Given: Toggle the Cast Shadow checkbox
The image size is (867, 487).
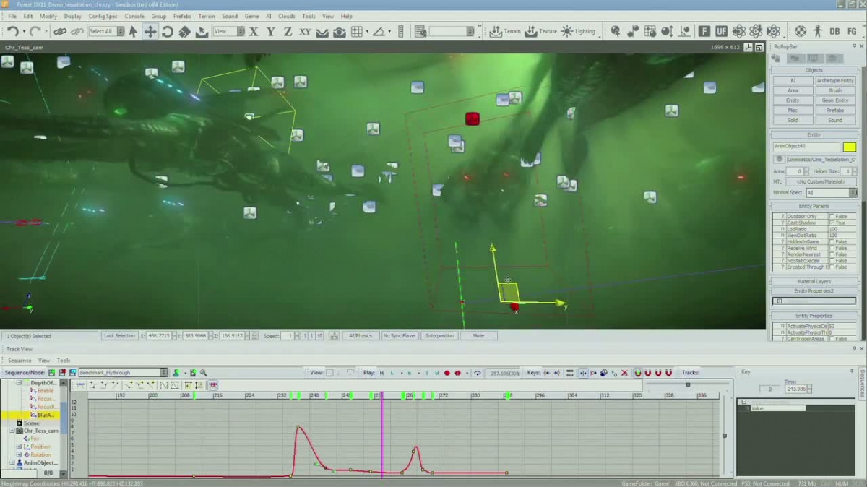Looking at the screenshot, I should 832,223.
